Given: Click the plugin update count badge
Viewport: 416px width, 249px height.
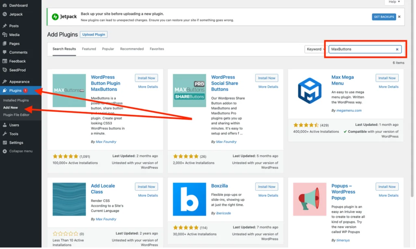Looking at the screenshot, I should tap(26, 91).
